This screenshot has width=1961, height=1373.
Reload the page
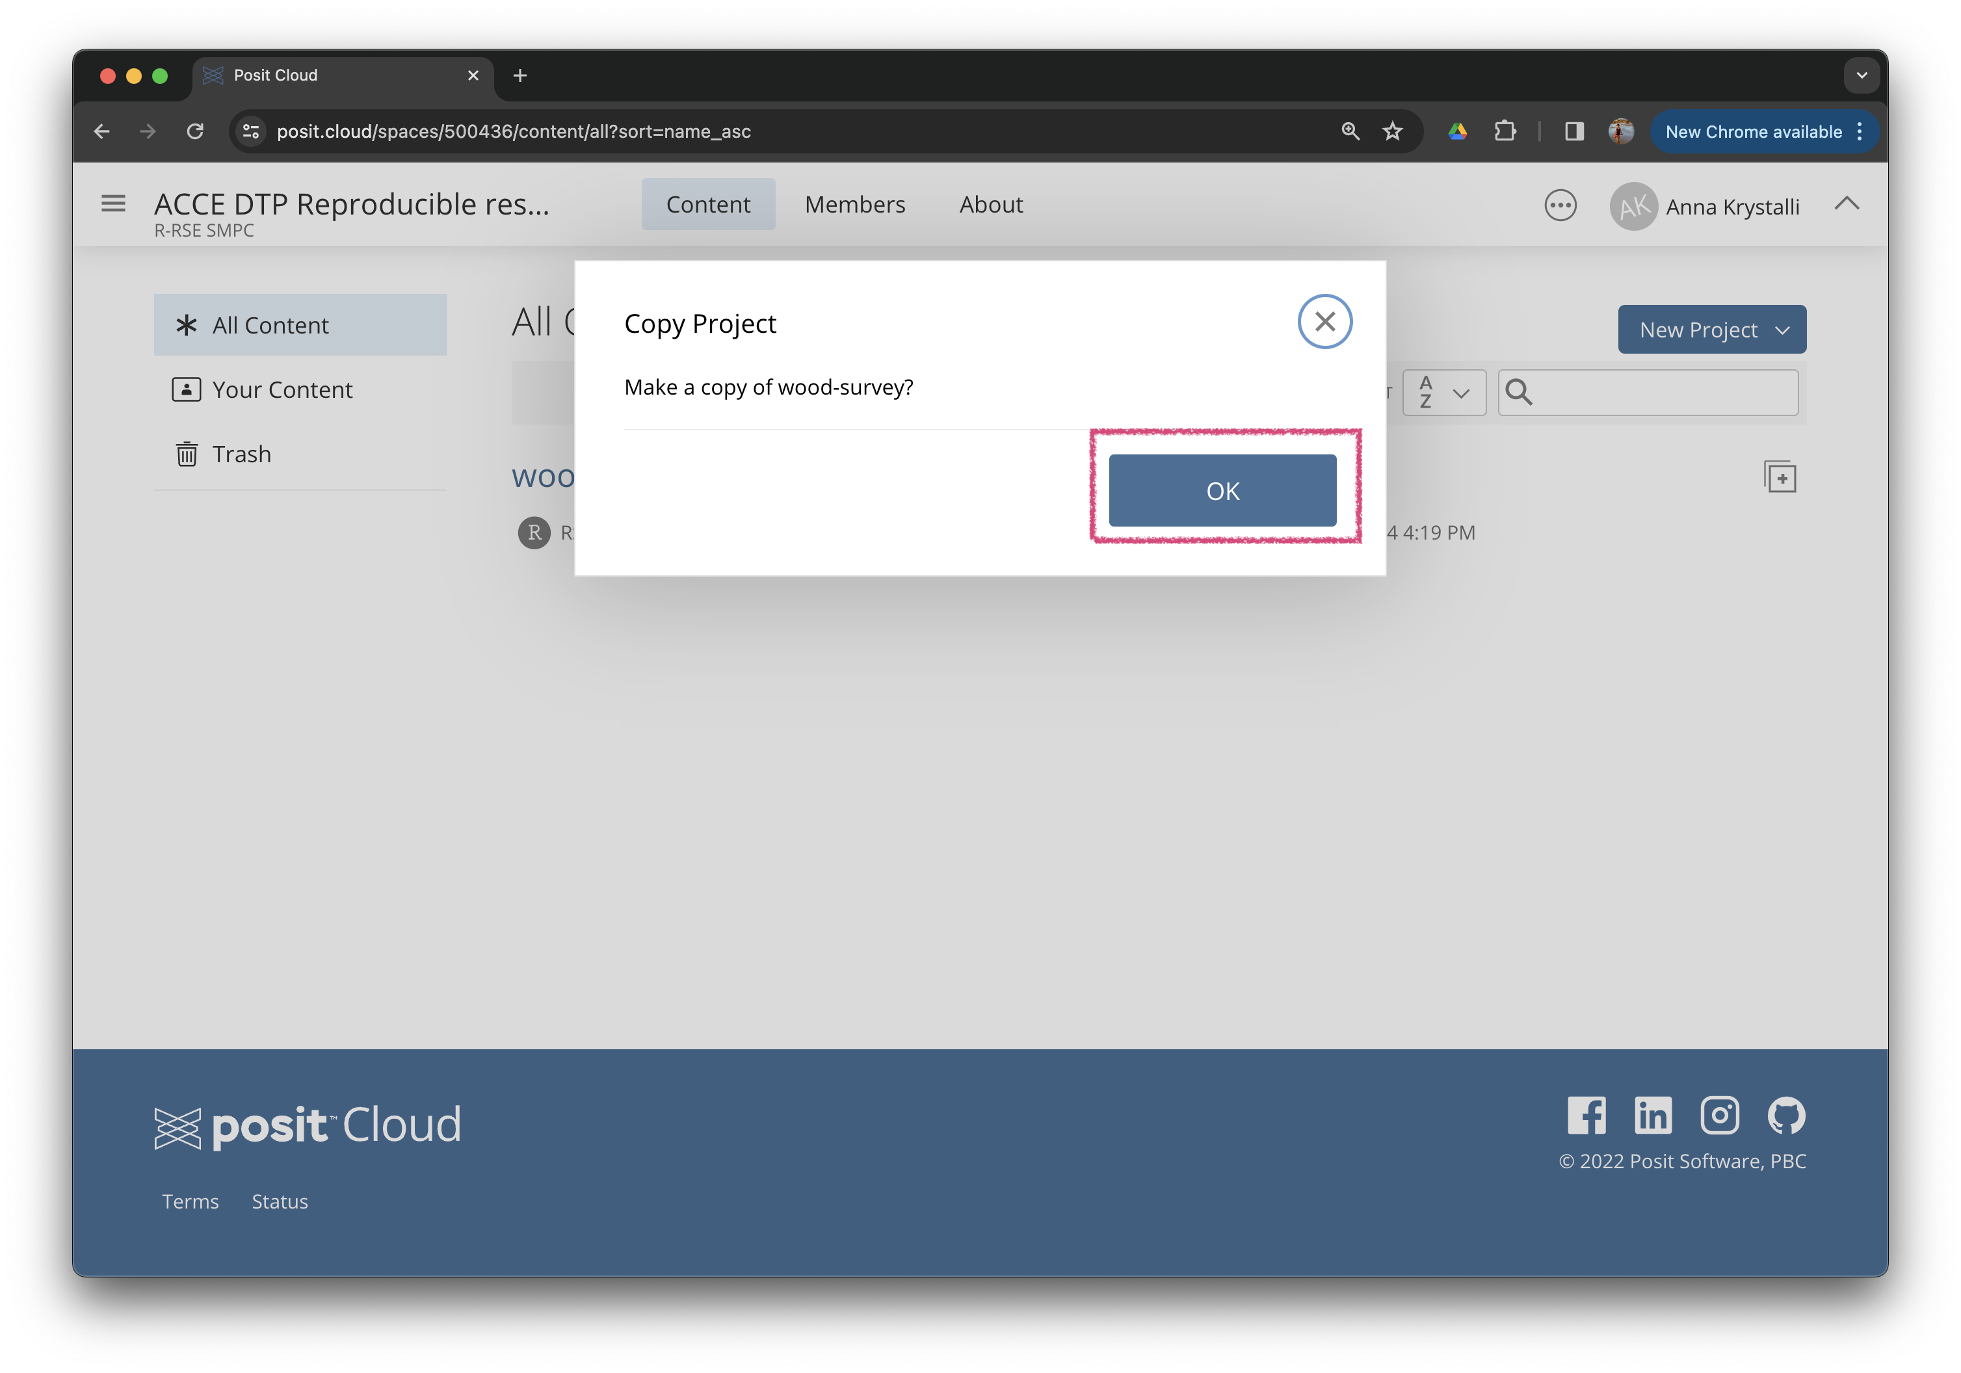(194, 131)
